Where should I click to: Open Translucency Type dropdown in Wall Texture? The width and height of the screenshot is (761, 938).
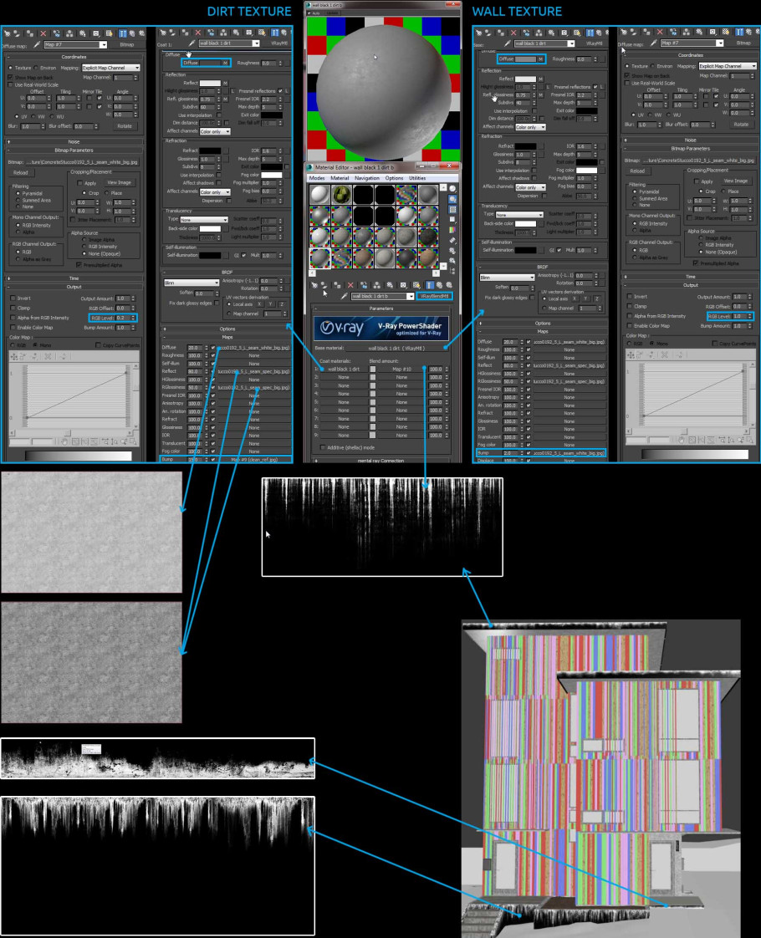[519, 214]
